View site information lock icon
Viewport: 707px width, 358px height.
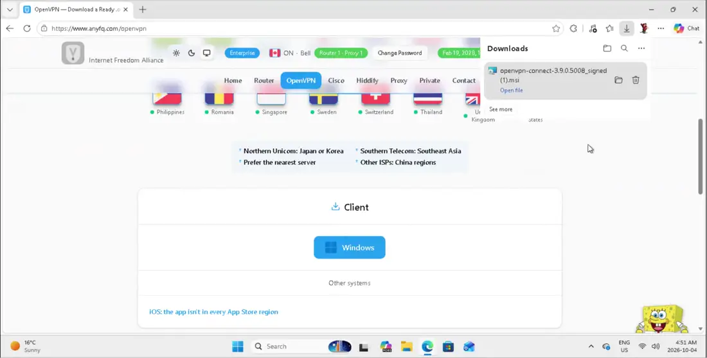point(44,28)
